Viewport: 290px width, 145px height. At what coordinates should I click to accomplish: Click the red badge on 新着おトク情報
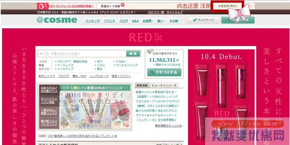(x=122, y=5)
